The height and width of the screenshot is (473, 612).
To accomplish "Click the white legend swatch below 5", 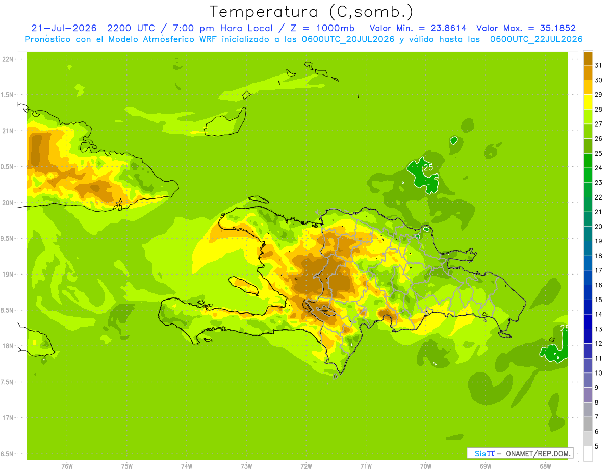I will 588,454.
